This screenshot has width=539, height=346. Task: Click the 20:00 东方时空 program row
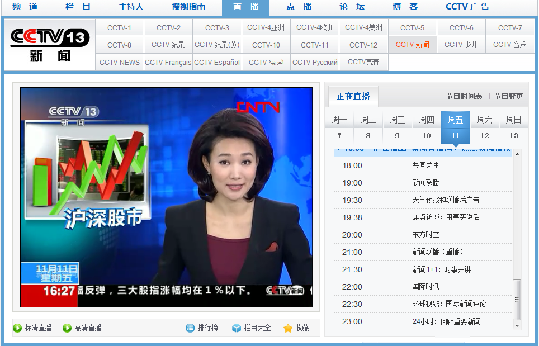coord(423,235)
